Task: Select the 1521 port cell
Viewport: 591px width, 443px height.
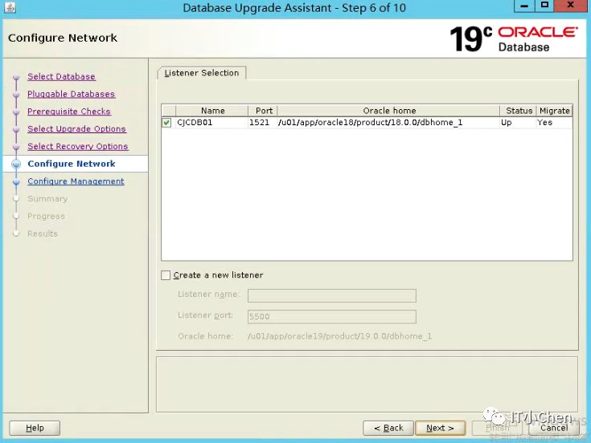Action: [263, 123]
